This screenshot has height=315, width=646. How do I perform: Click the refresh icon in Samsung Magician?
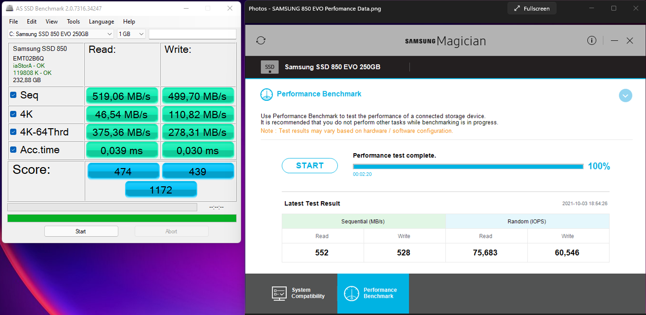tap(261, 40)
